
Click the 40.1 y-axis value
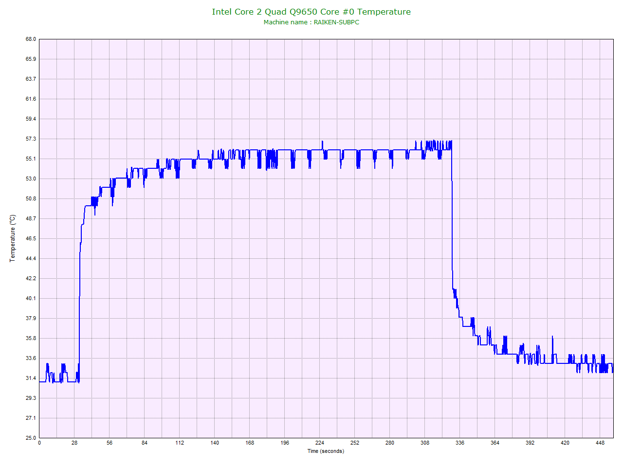pos(31,298)
